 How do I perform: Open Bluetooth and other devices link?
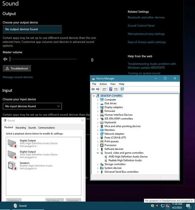(x=146, y=17)
